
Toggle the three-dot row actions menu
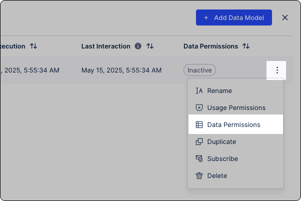(276, 70)
